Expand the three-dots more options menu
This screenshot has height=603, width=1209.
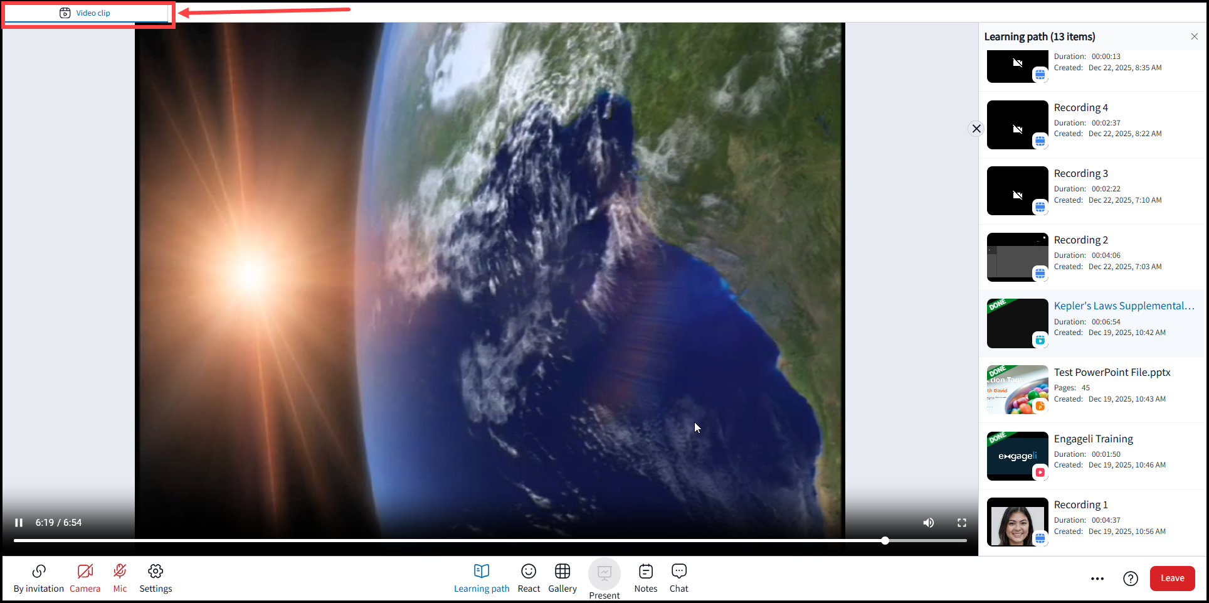[1097, 579]
